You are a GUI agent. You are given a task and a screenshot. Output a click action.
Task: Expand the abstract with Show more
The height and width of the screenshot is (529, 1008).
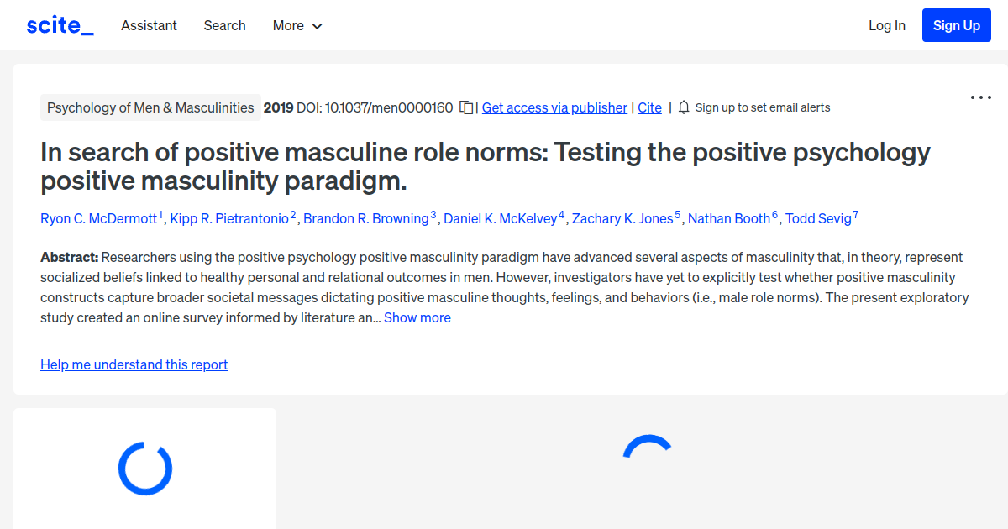[417, 317]
